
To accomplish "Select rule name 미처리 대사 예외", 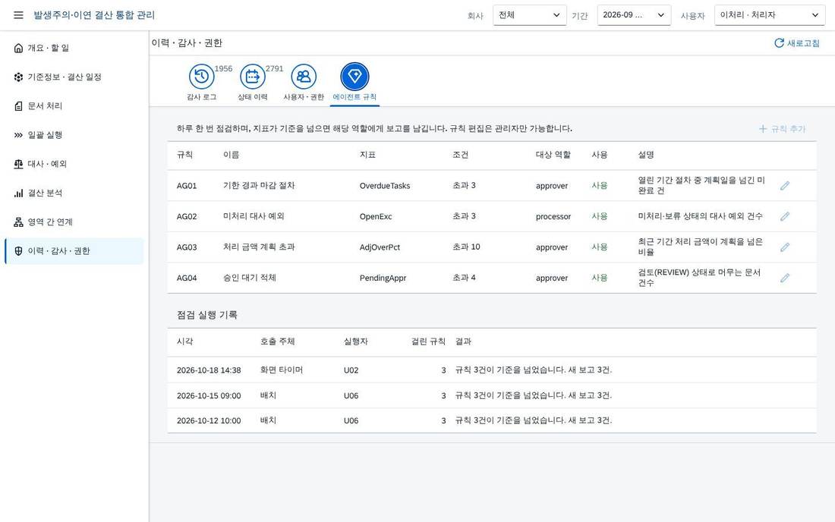I will (254, 216).
